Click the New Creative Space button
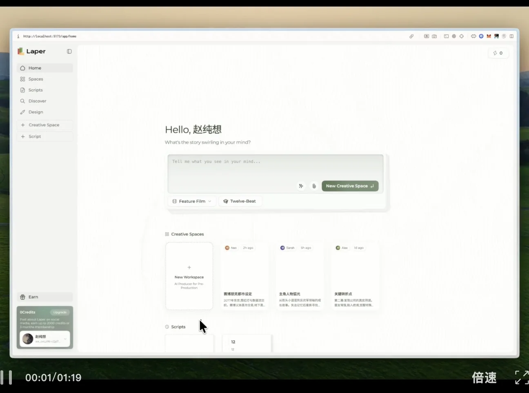 point(350,186)
